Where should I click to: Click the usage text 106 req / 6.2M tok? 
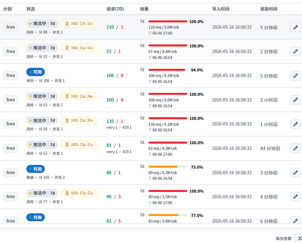164,76
